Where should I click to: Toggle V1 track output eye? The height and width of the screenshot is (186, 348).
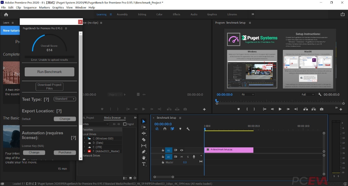[x=181, y=150]
